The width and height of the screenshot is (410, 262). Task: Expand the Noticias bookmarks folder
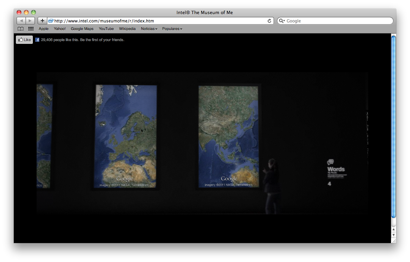[149, 29]
